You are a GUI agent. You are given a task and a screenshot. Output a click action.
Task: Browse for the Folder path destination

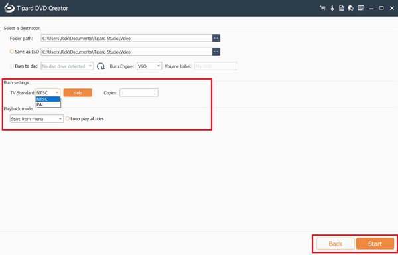tap(216, 38)
